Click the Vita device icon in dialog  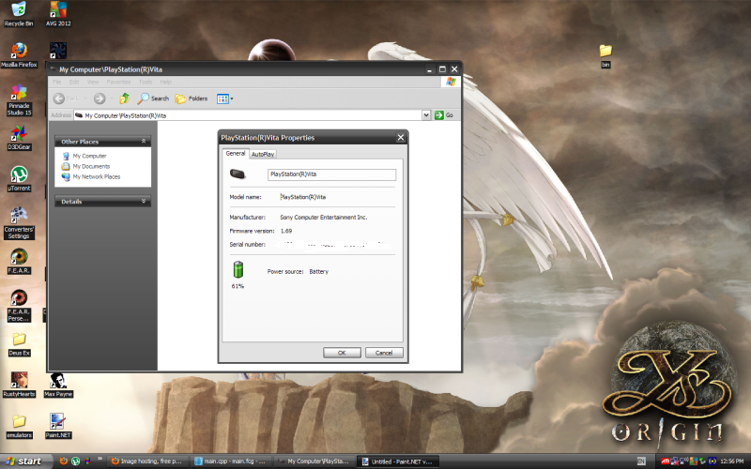point(238,174)
